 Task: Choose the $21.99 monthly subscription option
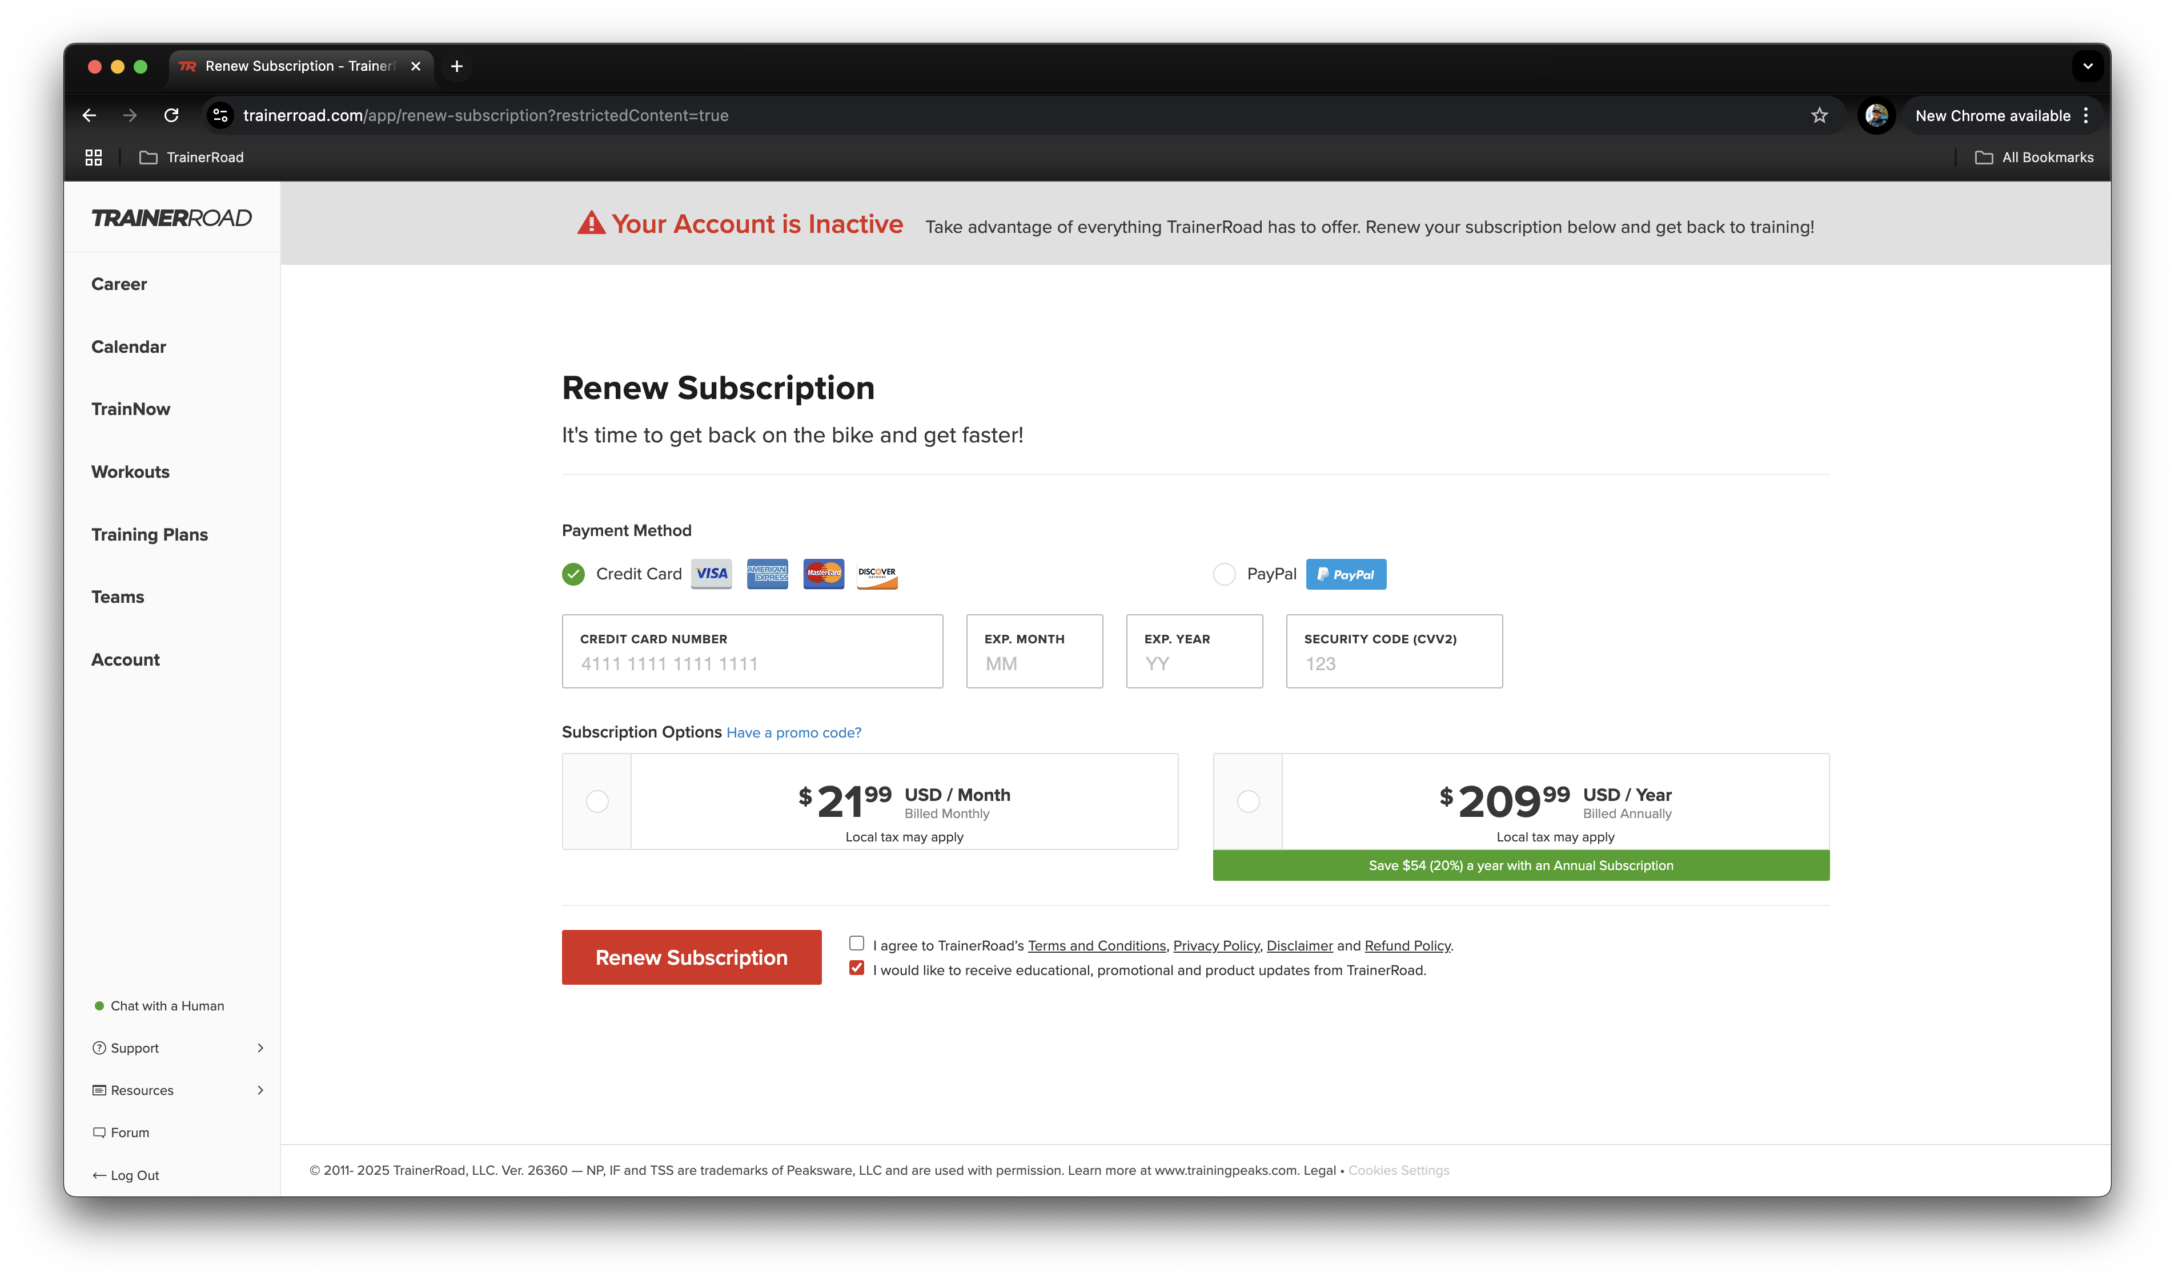pos(597,802)
